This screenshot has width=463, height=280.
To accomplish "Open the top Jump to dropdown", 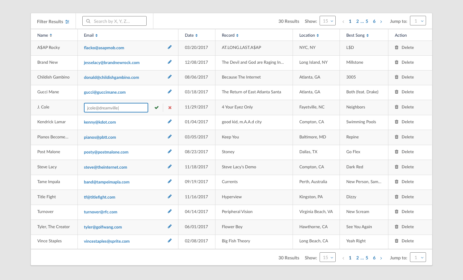I will click(x=418, y=21).
